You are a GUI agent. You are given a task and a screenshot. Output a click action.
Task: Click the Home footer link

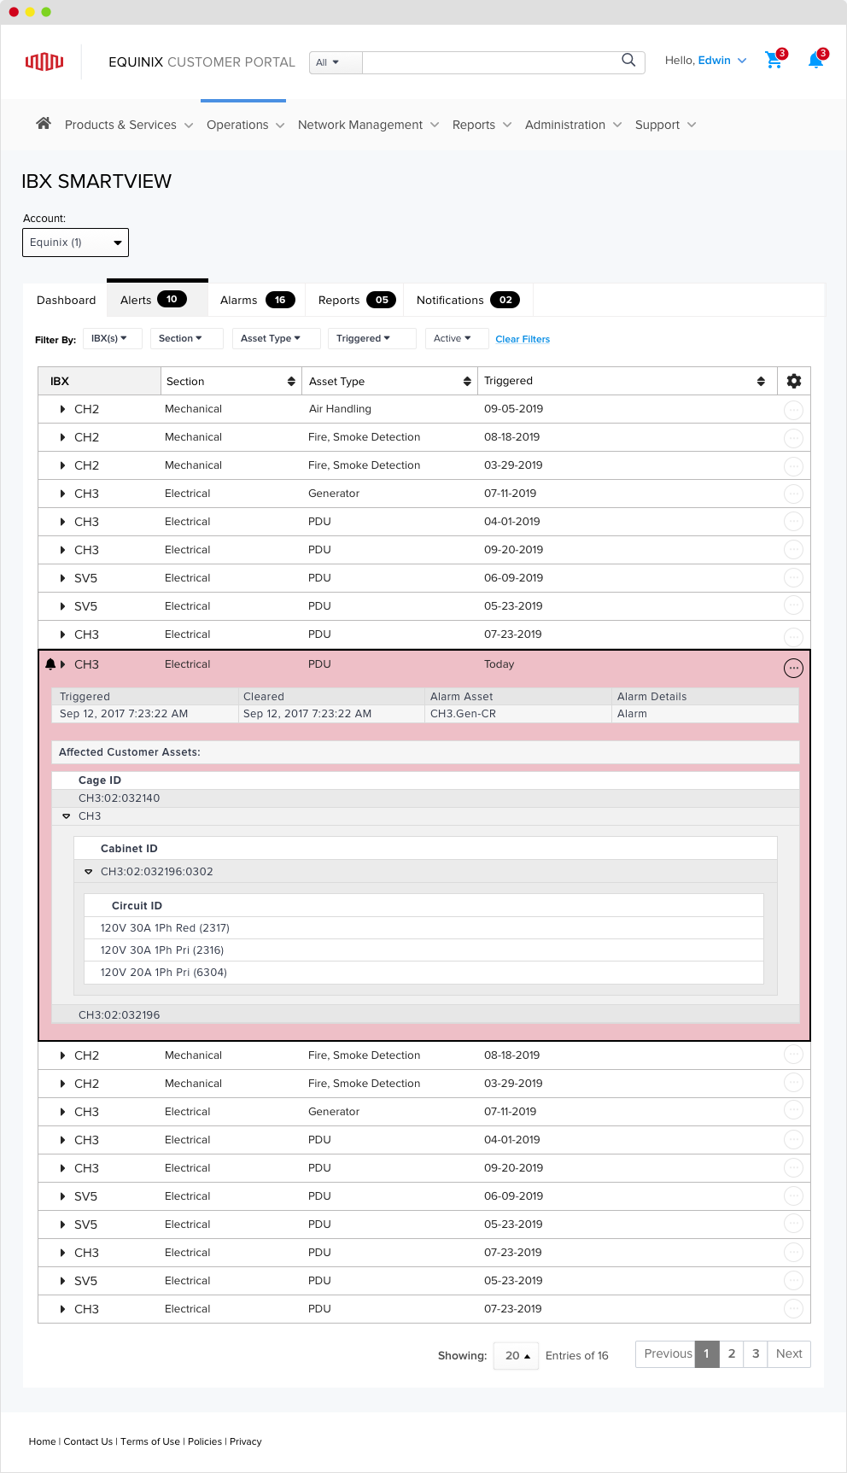pos(42,1441)
